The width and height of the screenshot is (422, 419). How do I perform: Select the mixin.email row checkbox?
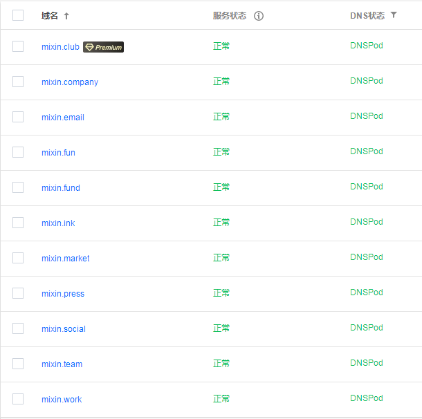click(18, 117)
